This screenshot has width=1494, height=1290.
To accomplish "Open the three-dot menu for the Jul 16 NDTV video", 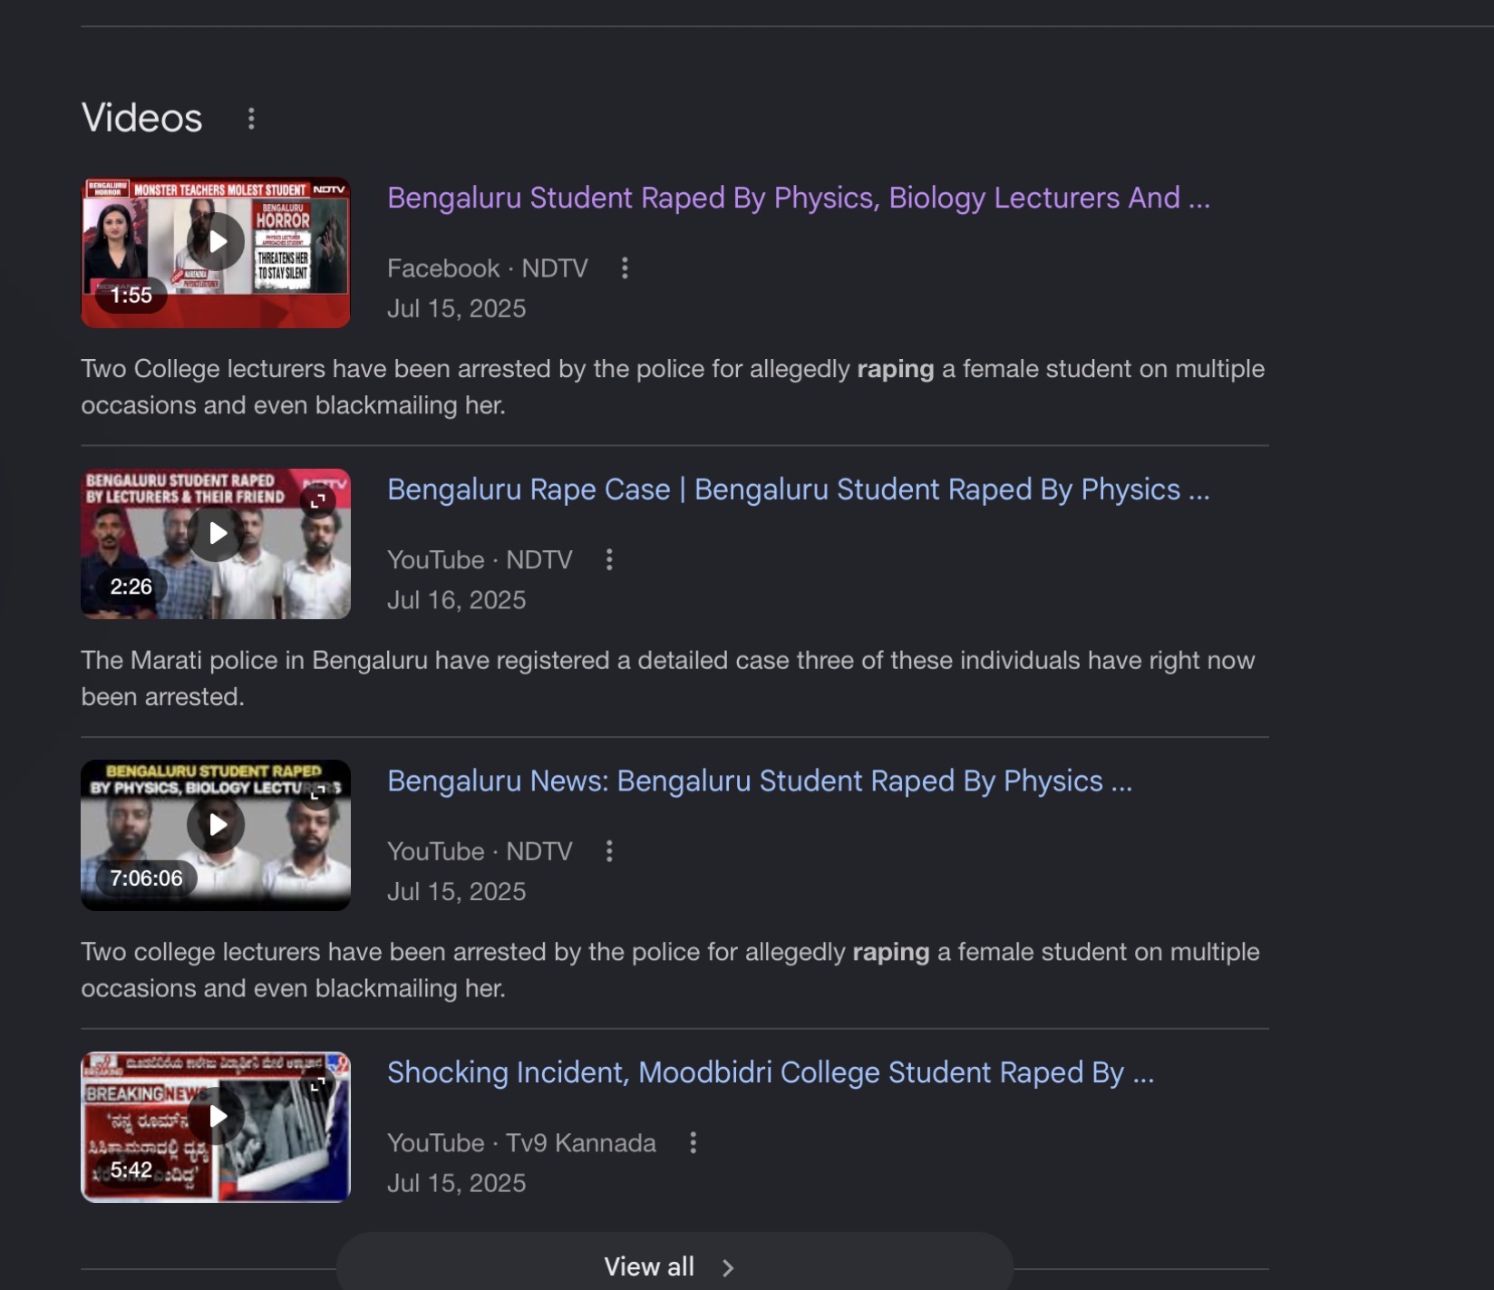I will point(609,560).
